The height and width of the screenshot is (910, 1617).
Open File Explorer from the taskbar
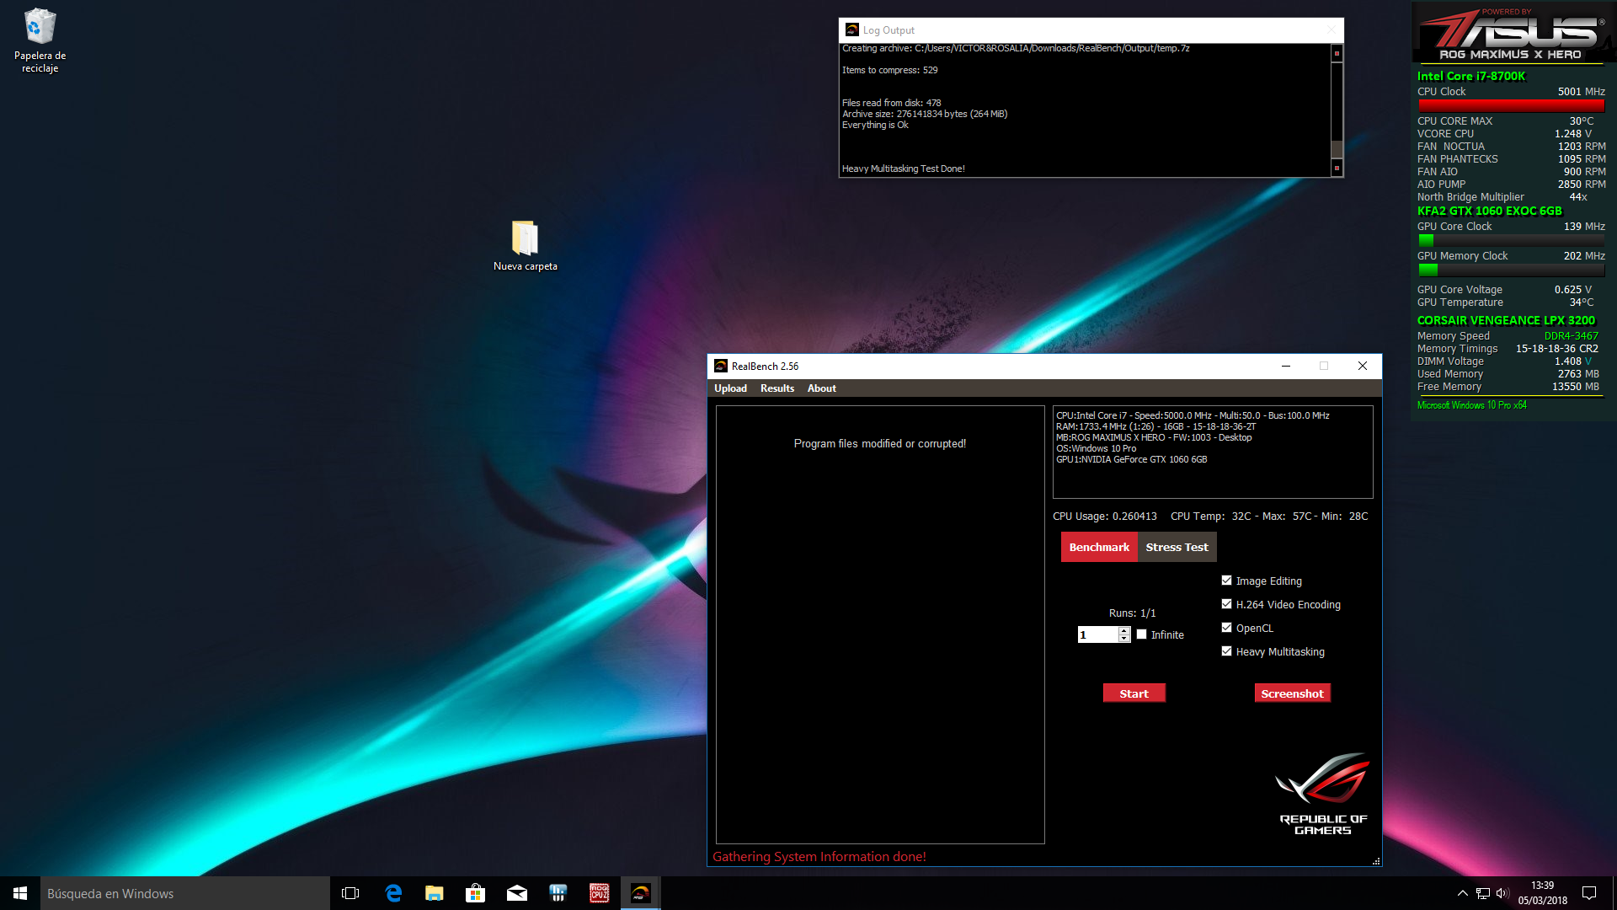point(434,893)
